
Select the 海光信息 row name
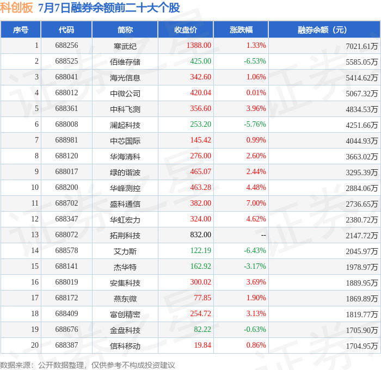(x=125, y=78)
